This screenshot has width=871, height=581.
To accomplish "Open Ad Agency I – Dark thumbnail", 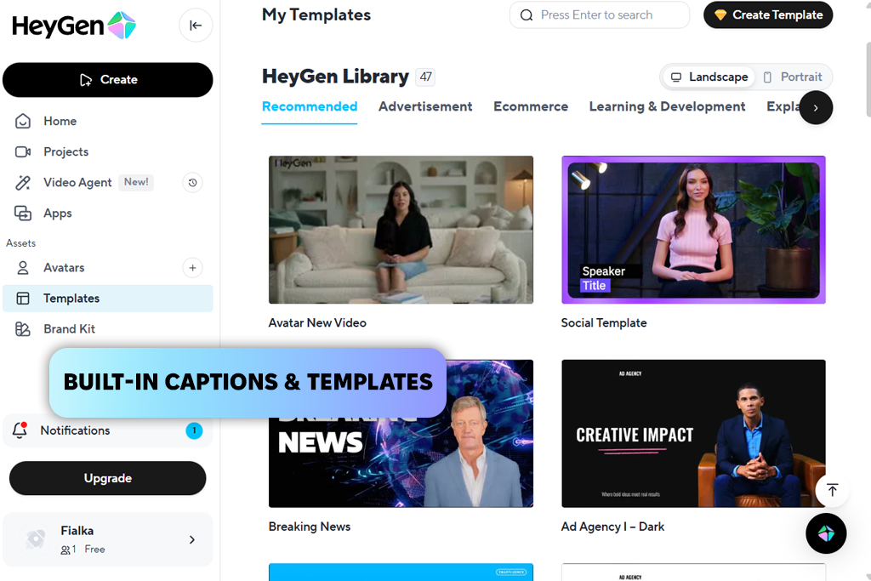I will click(693, 433).
